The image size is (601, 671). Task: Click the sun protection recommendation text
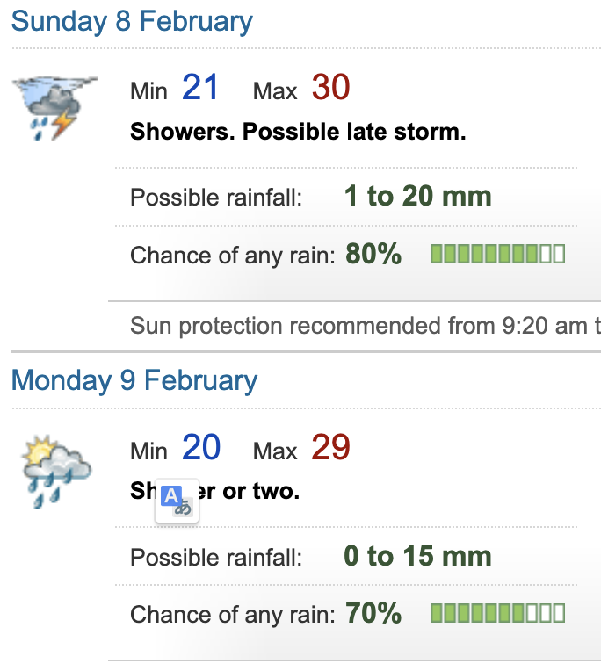[365, 326]
